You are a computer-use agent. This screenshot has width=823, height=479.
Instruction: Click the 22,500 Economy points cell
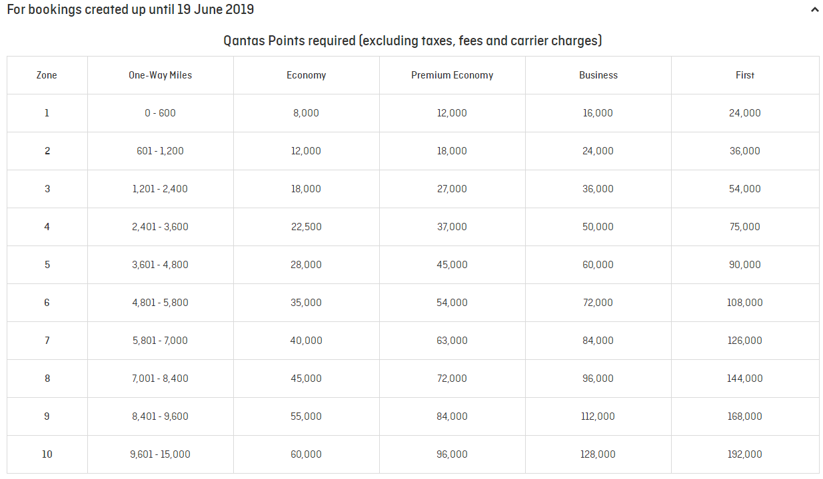pyautogui.click(x=307, y=227)
